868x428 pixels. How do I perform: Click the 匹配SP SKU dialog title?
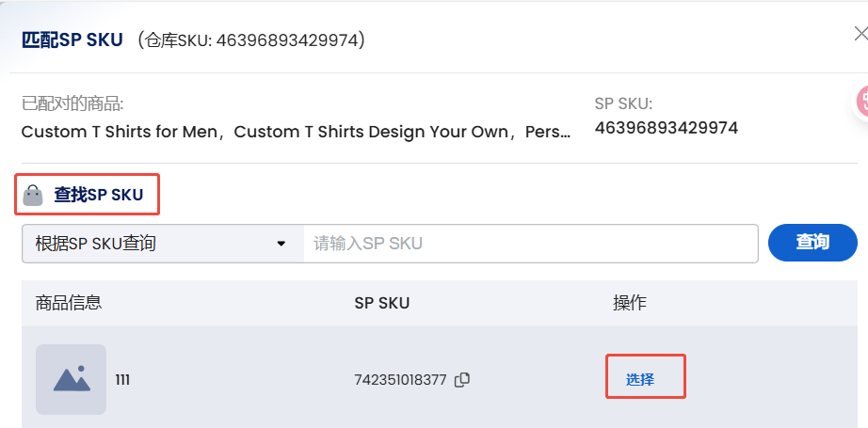click(x=72, y=40)
